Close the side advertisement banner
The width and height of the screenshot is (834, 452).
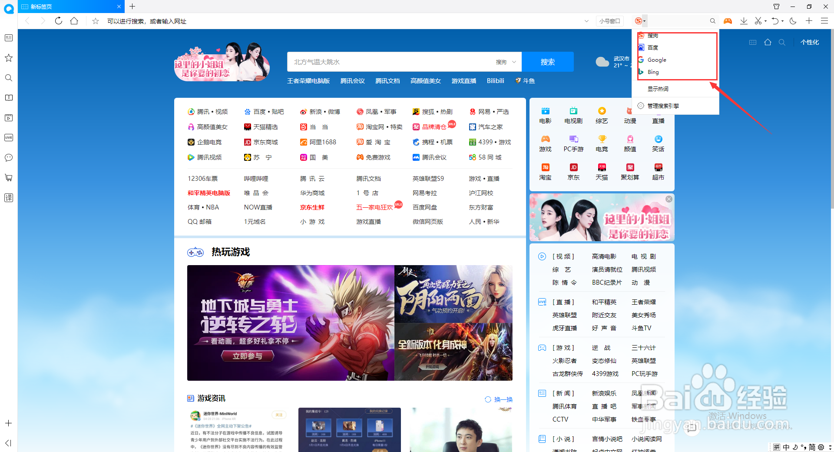tap(669, 199)
